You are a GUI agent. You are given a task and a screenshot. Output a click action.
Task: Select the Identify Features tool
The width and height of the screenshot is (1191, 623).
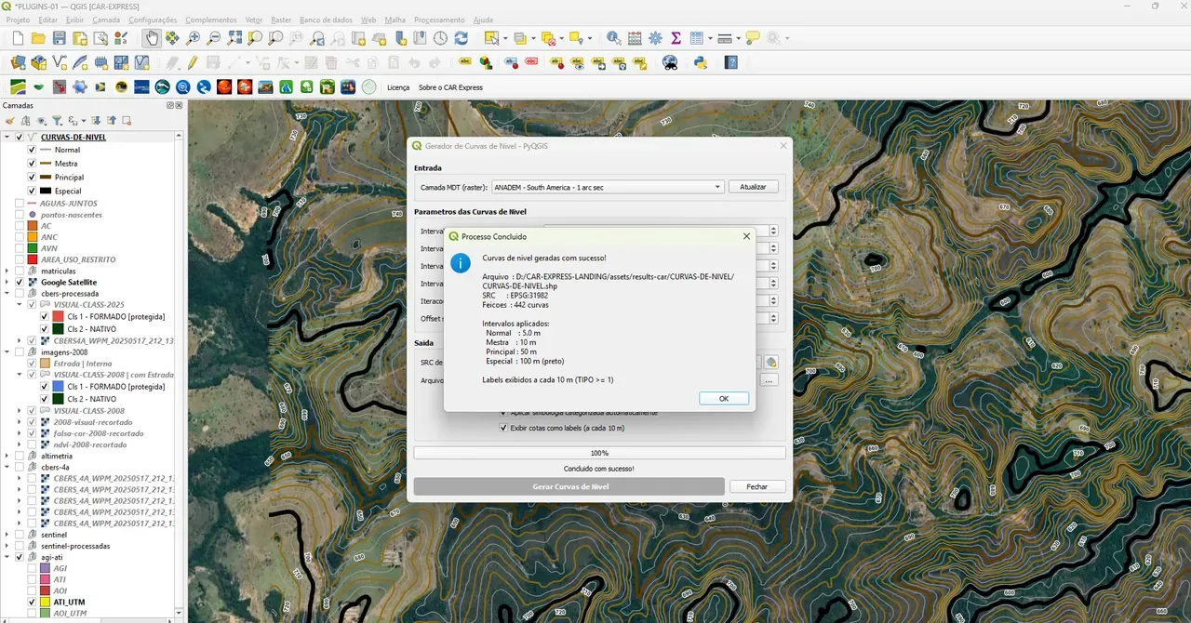point(614,38)
